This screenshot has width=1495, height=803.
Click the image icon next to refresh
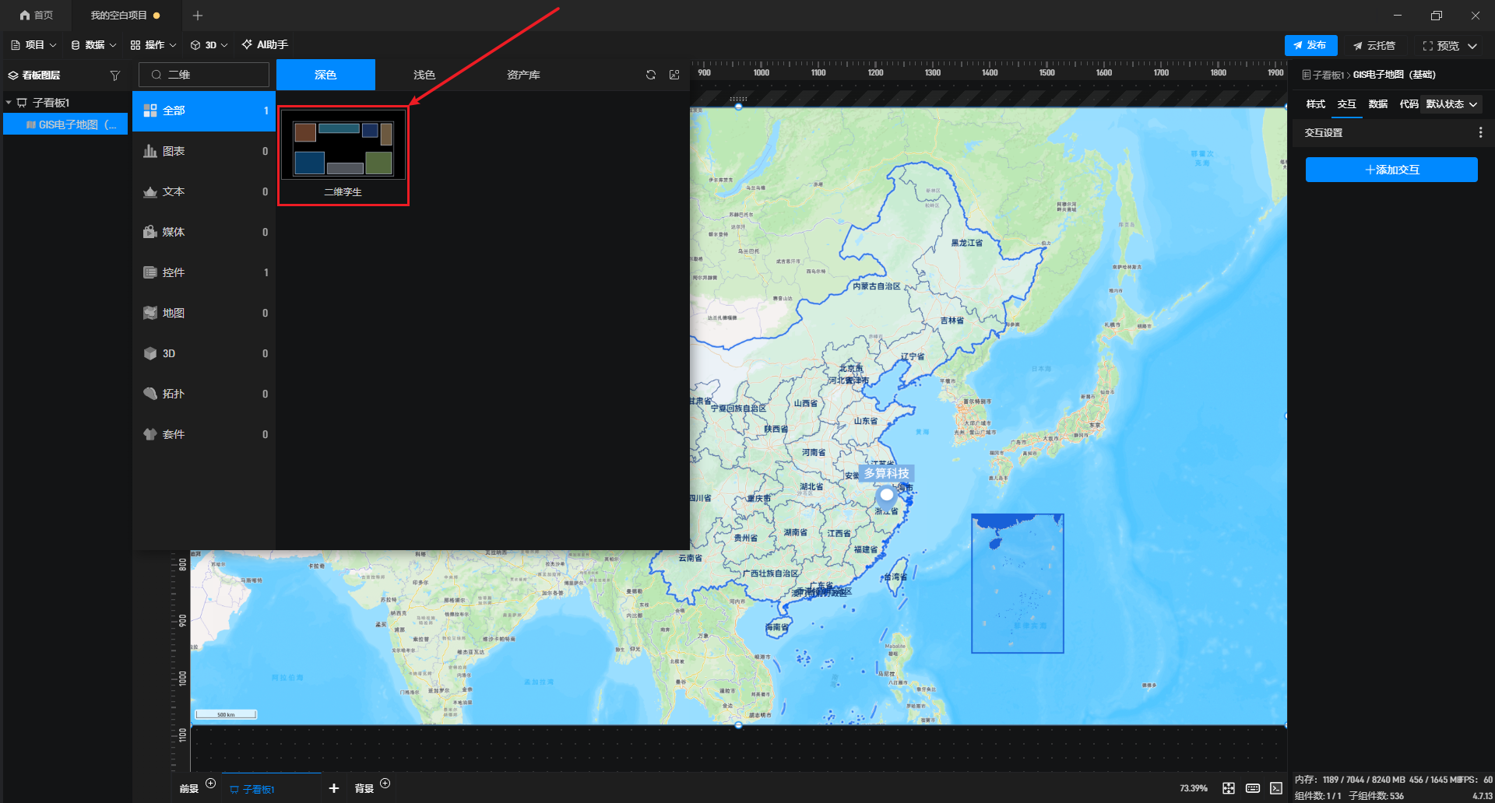tap(674, 75)
